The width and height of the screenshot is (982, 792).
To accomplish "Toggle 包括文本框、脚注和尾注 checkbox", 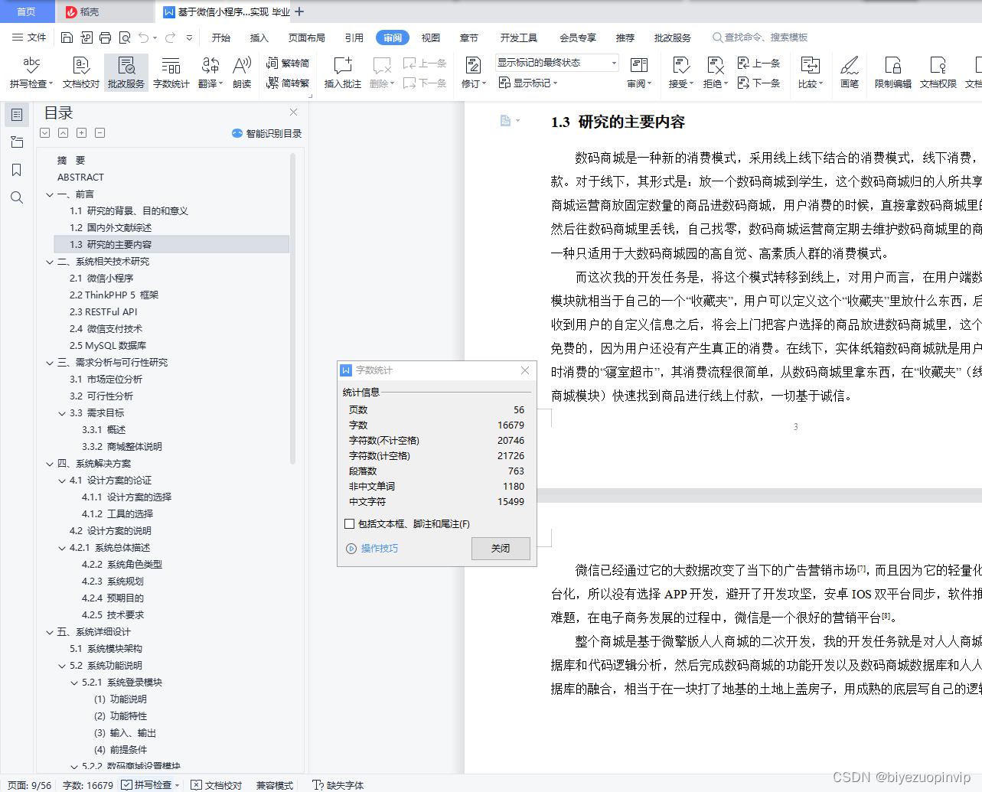I will (350, 524).
